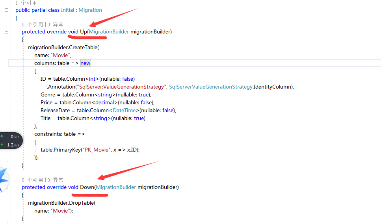Click the highlighted 'new' keyword
The height and width of the screenshot is (224, 381).
(85, 63)
